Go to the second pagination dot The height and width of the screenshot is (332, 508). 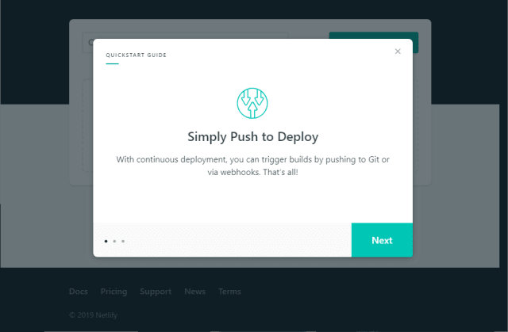114,241
